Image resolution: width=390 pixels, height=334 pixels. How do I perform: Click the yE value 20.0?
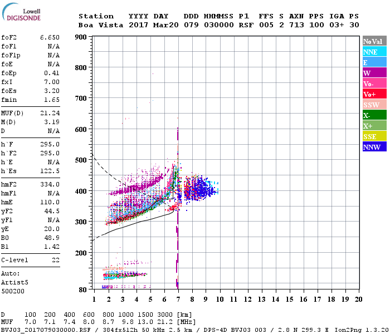52,229
